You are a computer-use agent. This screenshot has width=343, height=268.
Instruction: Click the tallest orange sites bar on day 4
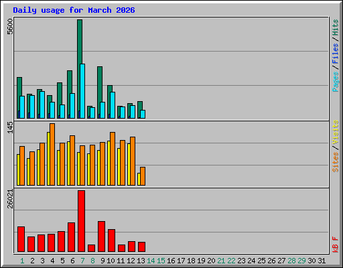coord(52,154)
